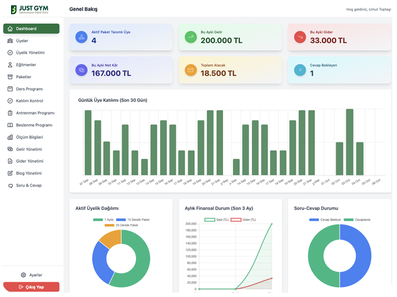Click the orange Toplam Alacak card icon
397x297 pixels.
[x=191, y=70]
